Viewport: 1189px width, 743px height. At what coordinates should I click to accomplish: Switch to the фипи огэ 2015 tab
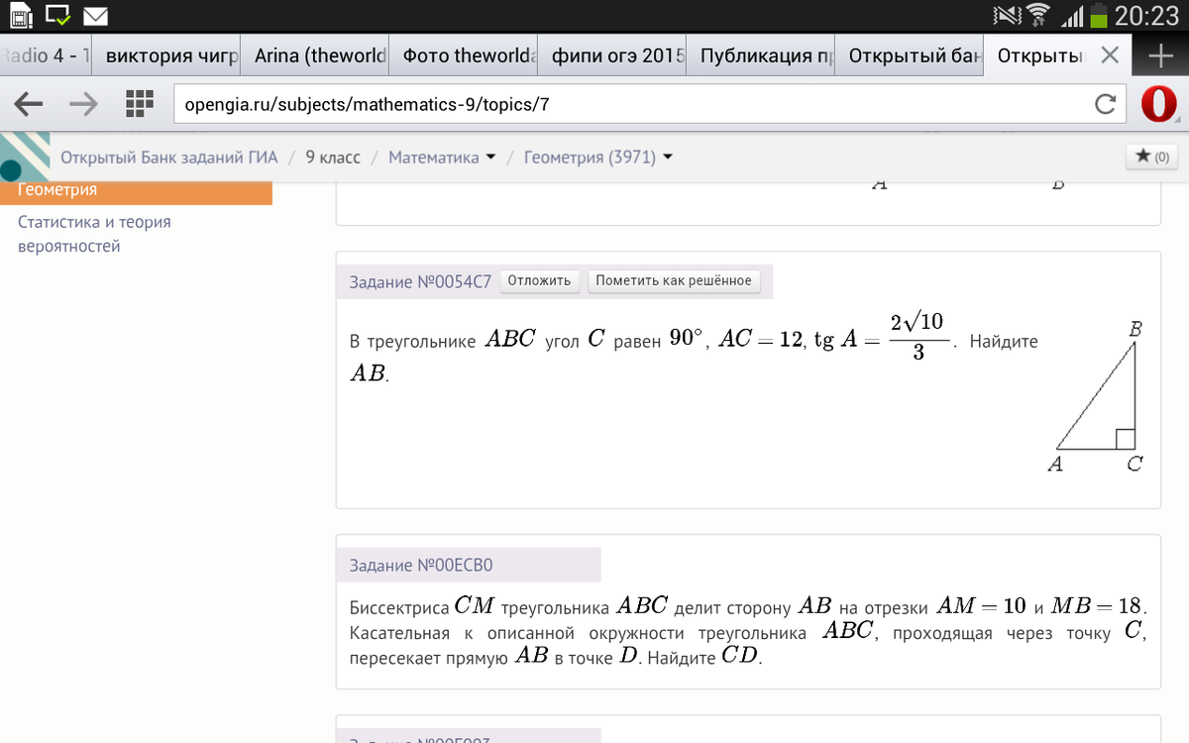coord(613,56)
